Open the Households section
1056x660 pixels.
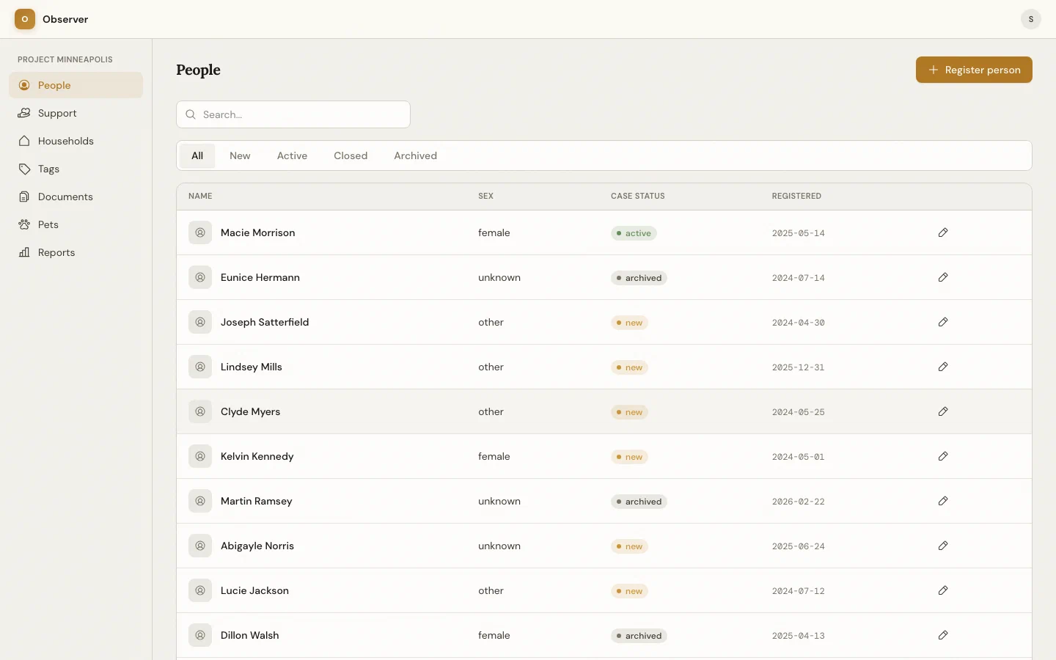point(65,141)
